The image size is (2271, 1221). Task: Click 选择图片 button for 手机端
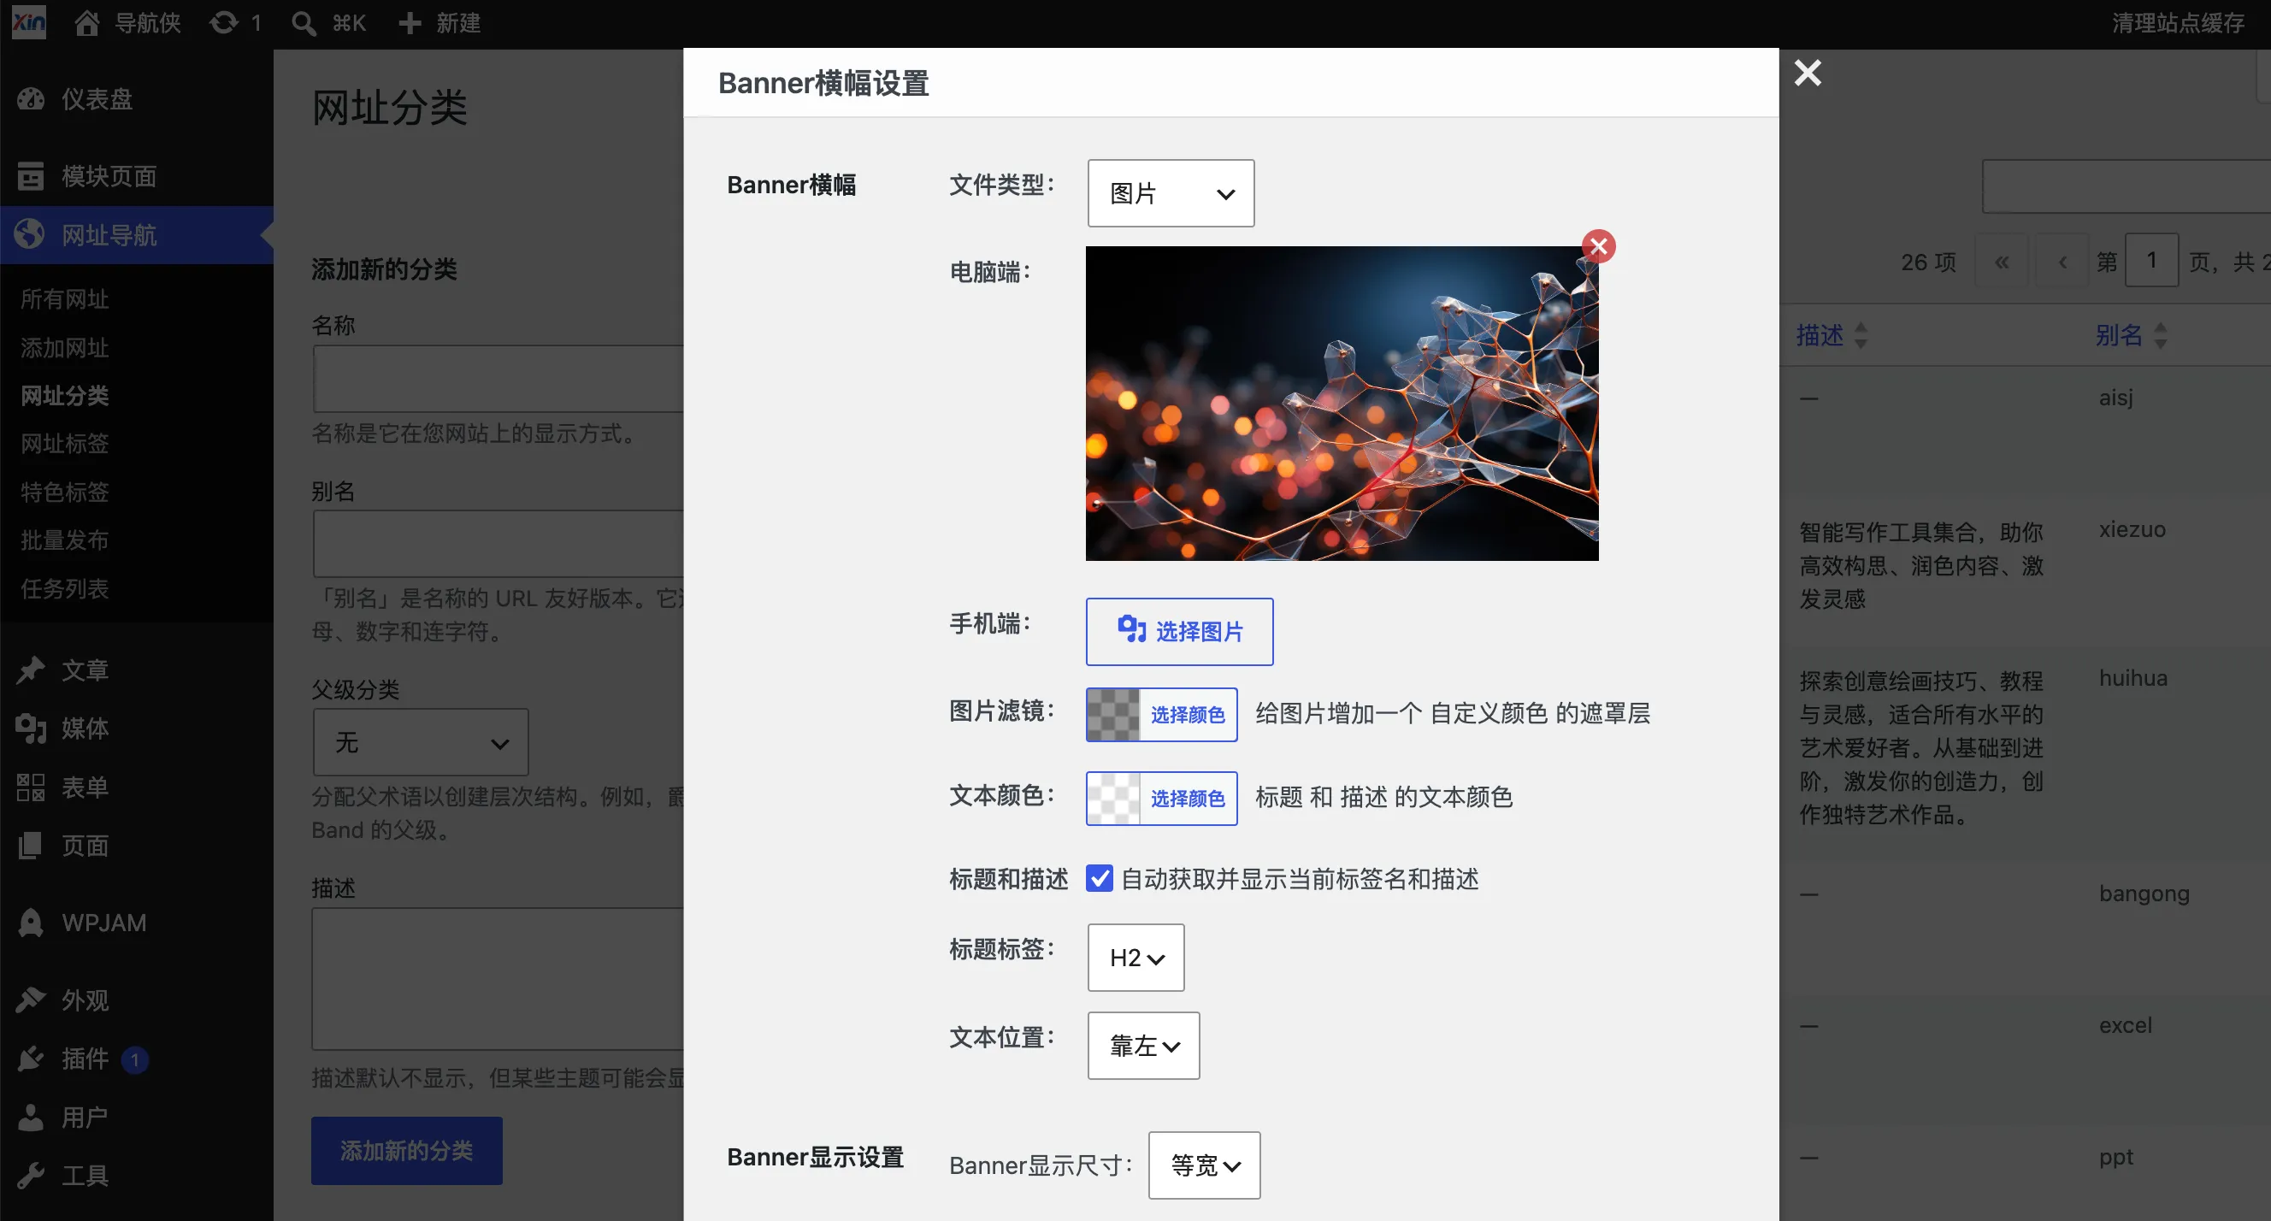1180,631
